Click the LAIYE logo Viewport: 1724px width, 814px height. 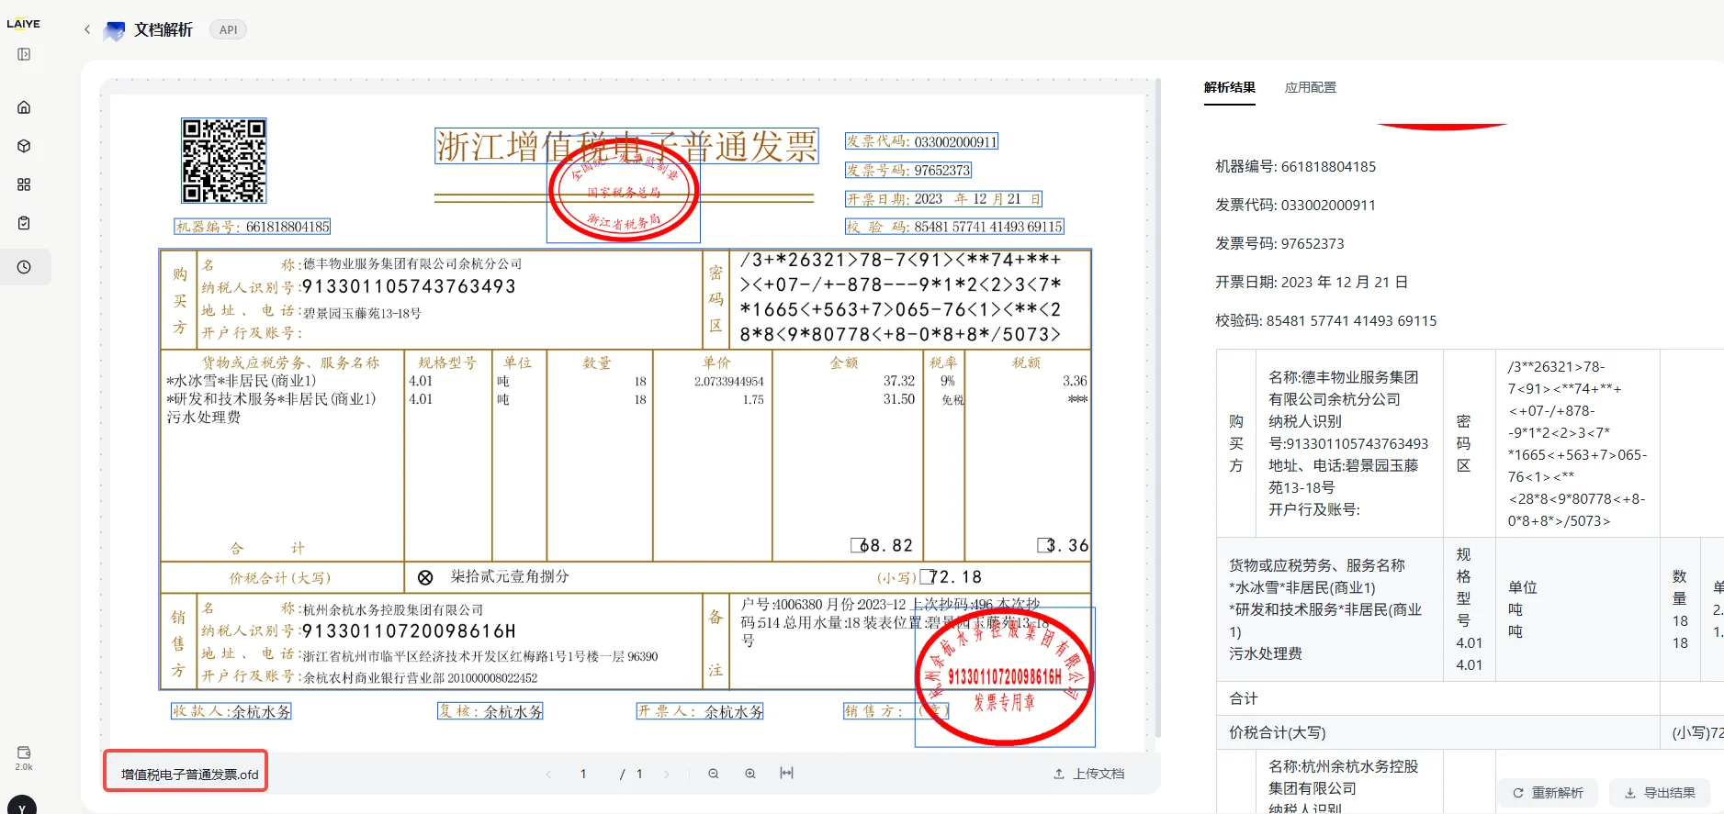pos(24,24)
